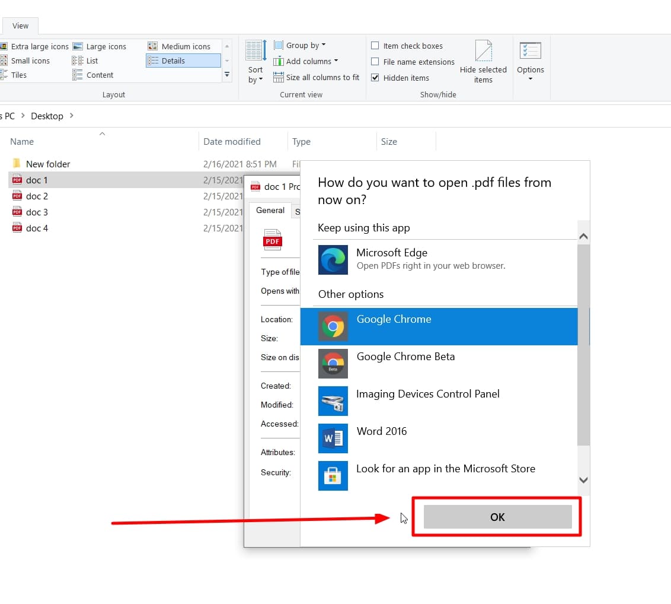Select Microsoft Edge to open PDFs
671x604 pixels.
coord(392,258)
